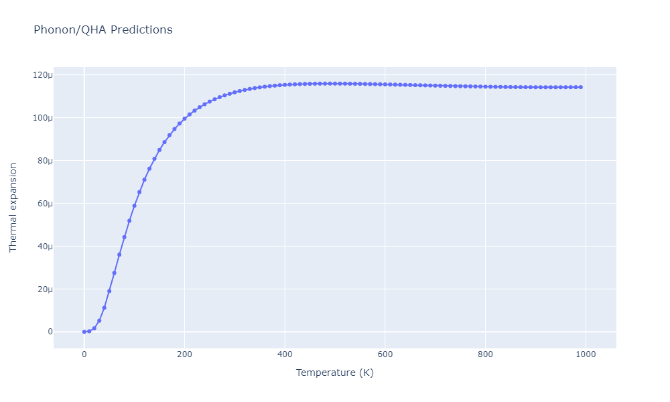
Task: Select the last data point near 990 K
Action: (x=580, y=87)
